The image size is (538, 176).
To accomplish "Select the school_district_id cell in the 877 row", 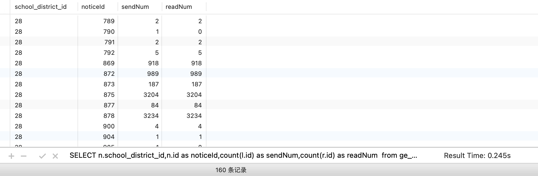I will point(19,105).
